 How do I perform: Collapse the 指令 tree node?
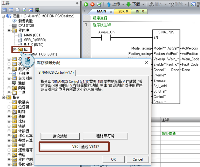click(3, 97)
